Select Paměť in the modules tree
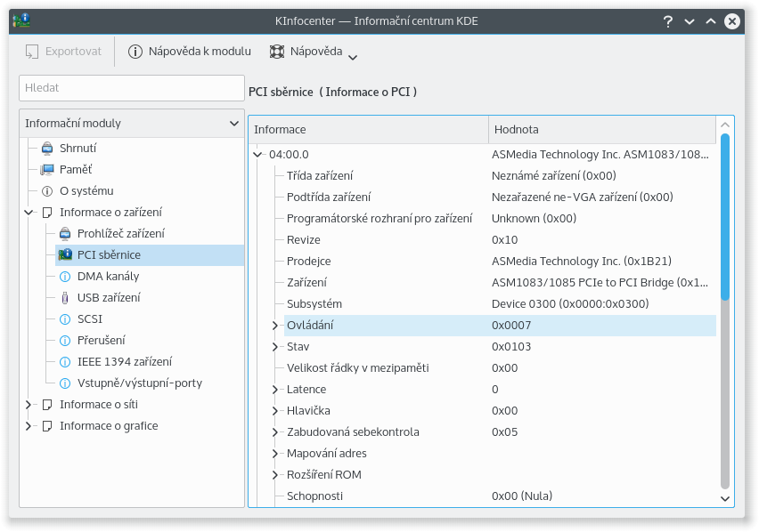Image resolution: width=759 pixels, height=532 pixels. pos(76,170)
